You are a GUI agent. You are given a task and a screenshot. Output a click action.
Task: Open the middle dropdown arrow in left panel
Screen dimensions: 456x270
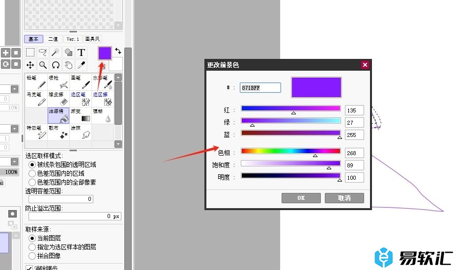[x=15, y=129]
